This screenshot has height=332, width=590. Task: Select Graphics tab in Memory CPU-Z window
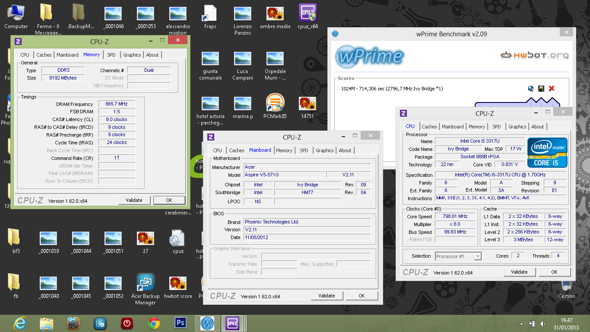pyautogui.click(x=132, y=55)
